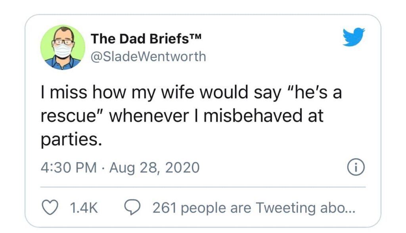Screen dimensions: 406x233
Task: Click the 1.4K likes count
Action: point(83,208)
